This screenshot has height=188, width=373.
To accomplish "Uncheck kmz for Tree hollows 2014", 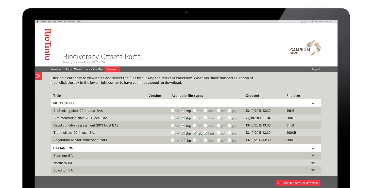I will [206, 133].
